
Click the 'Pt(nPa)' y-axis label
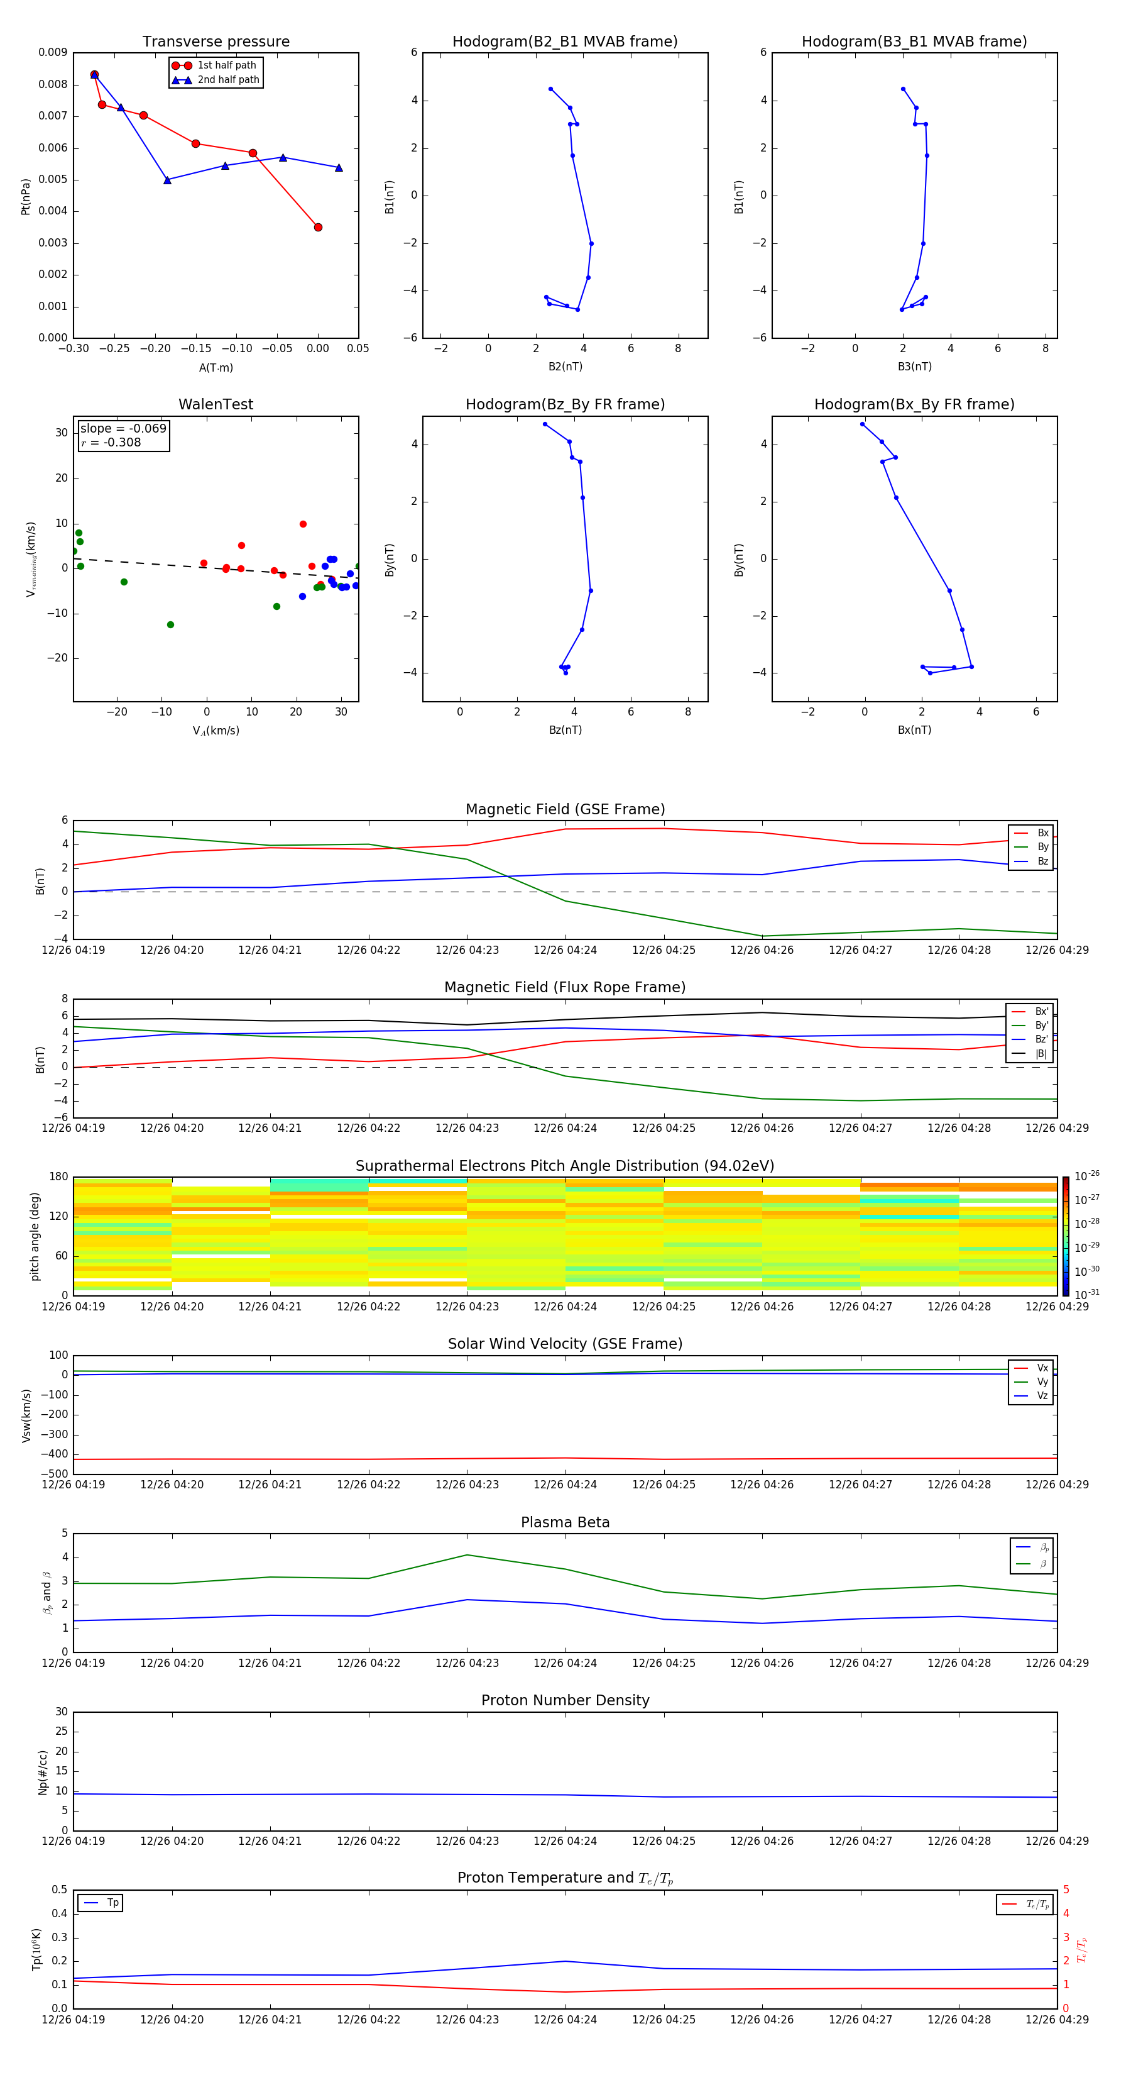tap(26, 196)
